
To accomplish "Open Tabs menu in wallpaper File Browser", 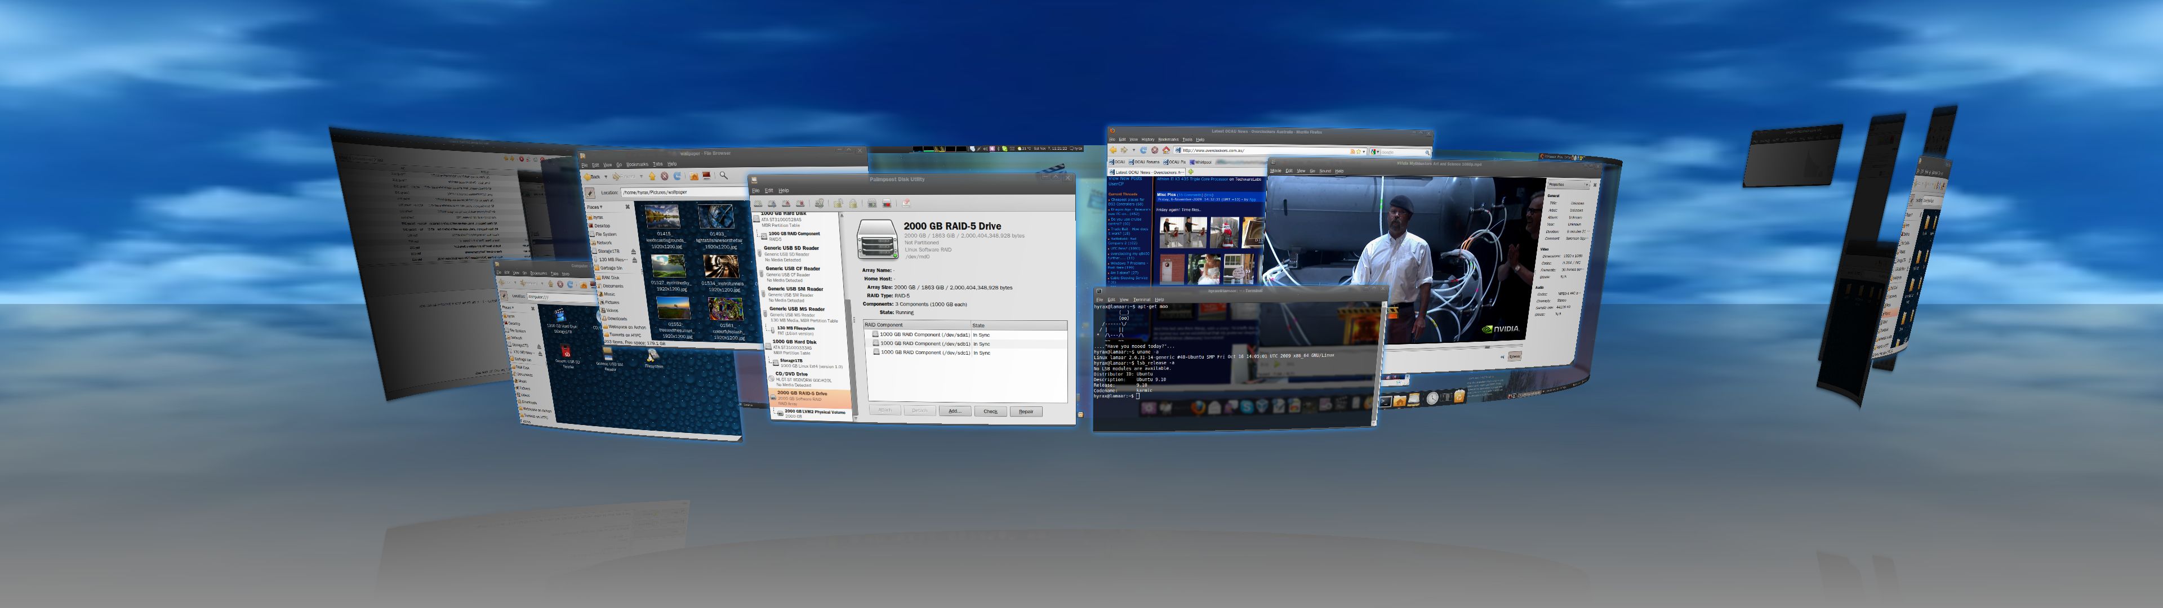I will [x=657, y=164].
